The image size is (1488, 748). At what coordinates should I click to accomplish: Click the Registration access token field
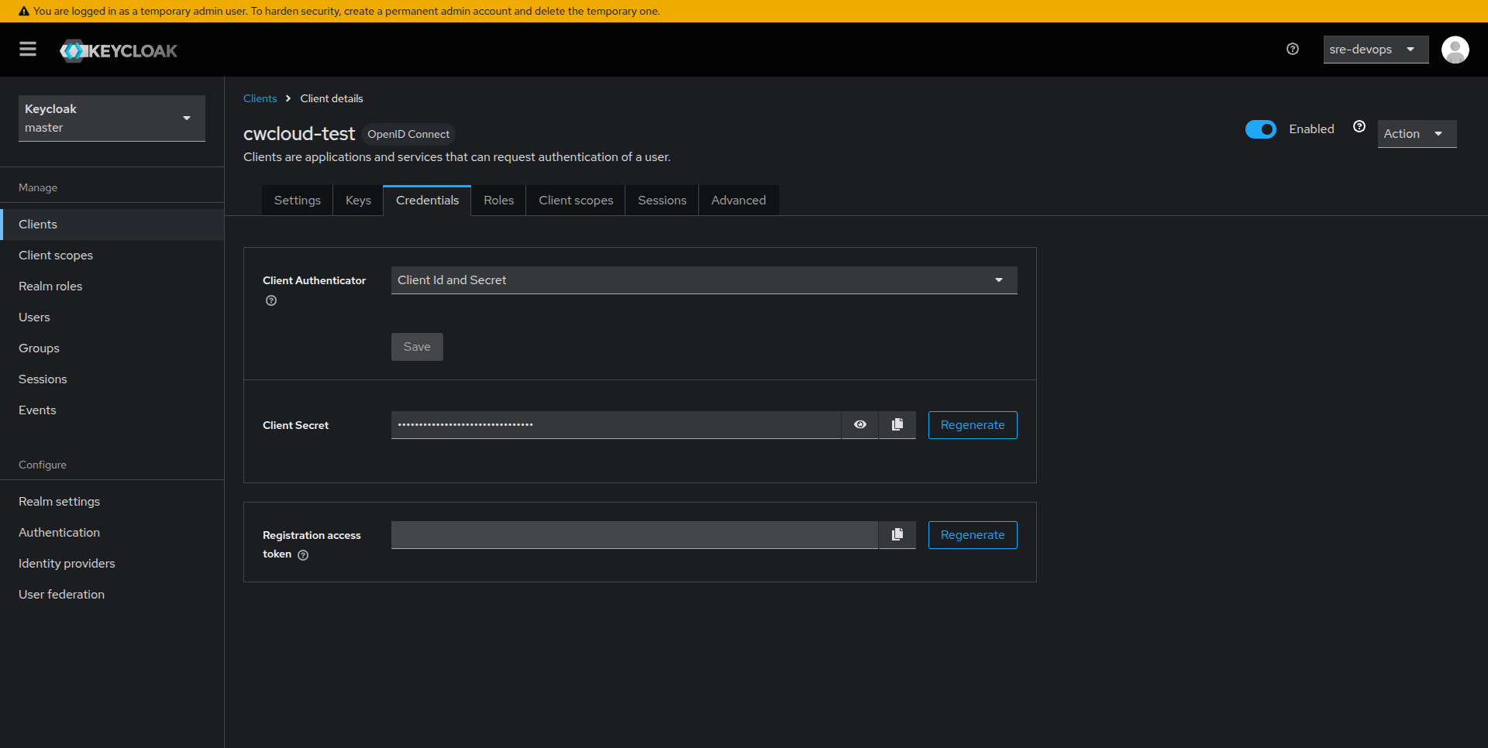point(635,535)
